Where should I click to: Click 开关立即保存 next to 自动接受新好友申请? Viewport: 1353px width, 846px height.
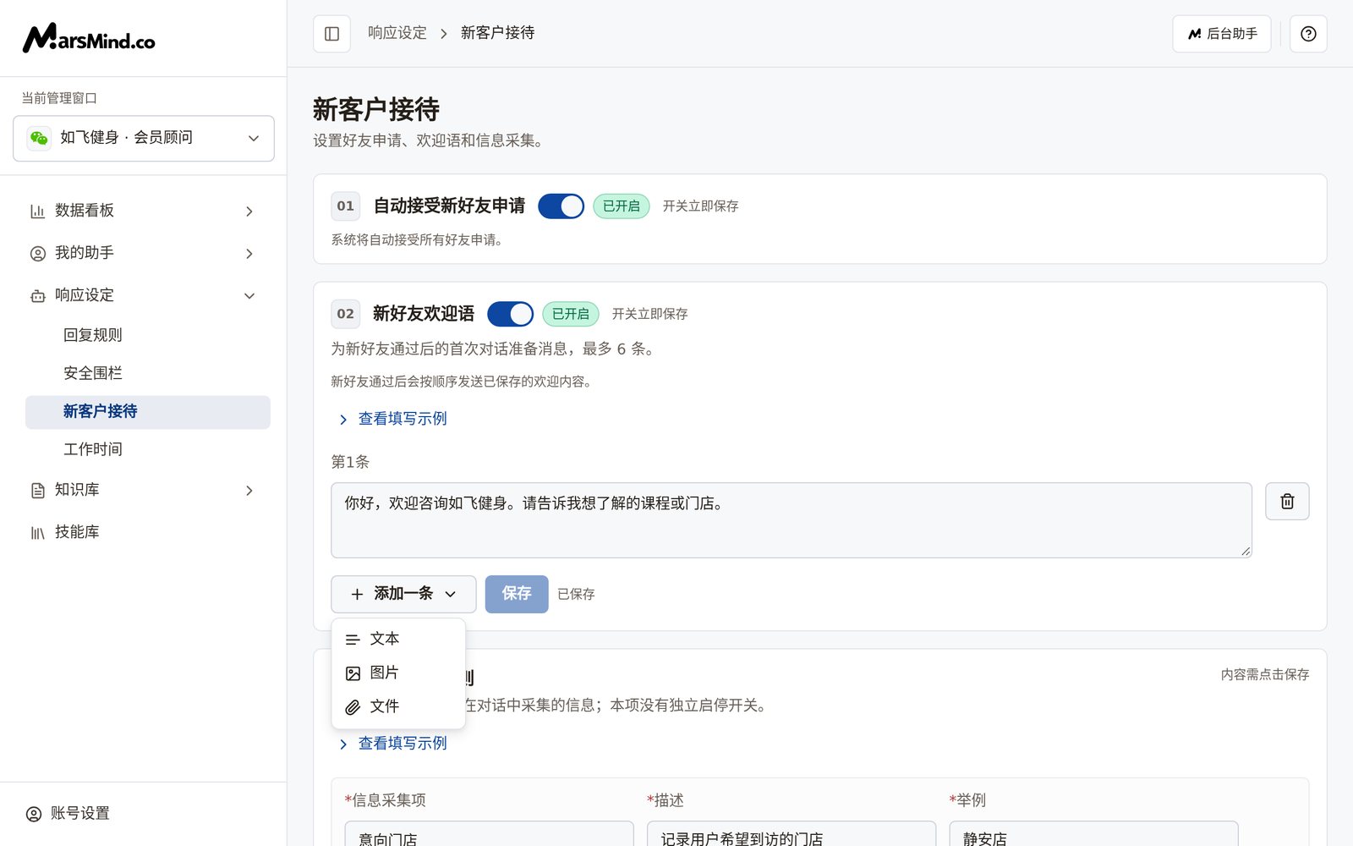(700, 206)
